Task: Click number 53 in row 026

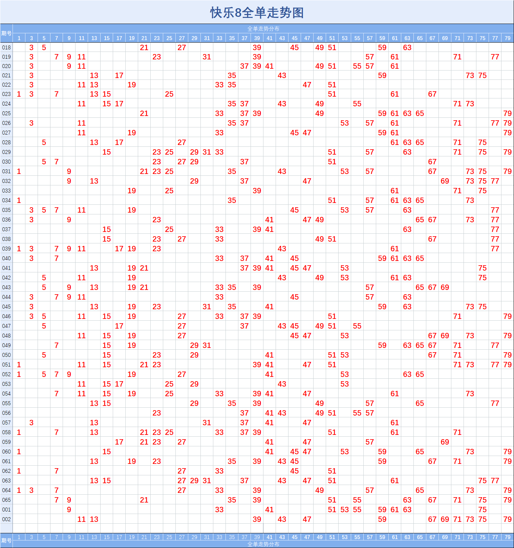Action: pos(345,123)
